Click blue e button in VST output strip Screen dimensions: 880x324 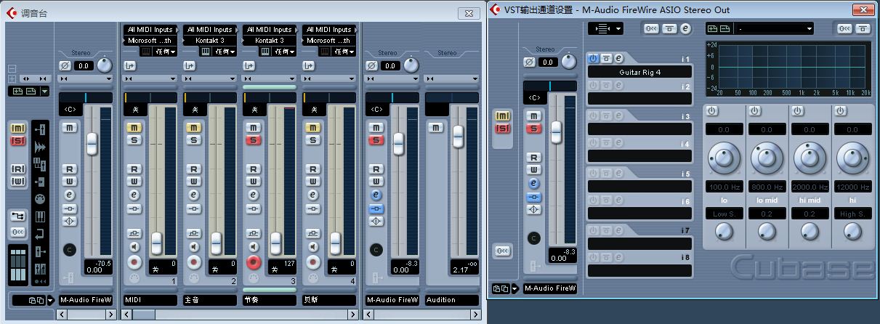pos(534,184)
